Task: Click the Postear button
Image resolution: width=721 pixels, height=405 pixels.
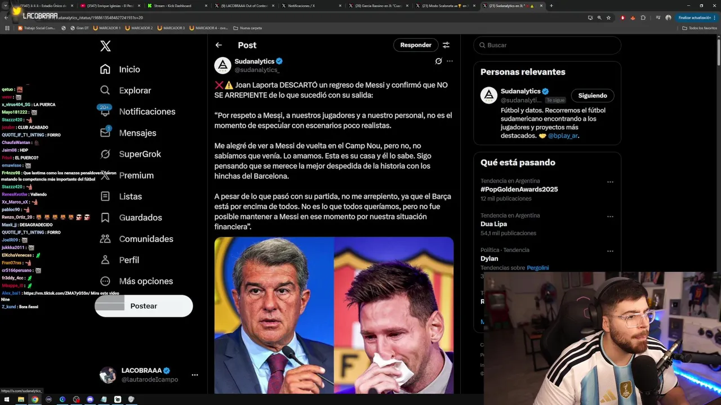Action: coord(144,306)
